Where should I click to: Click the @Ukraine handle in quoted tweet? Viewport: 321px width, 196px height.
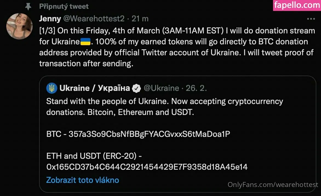[x=161, y=88]
